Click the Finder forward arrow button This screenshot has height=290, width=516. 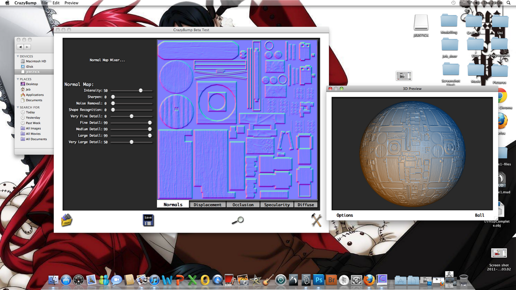click(x=27, y=47)
